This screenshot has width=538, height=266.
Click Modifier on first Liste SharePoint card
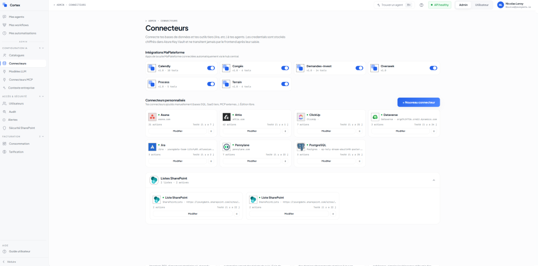[193, 214]
